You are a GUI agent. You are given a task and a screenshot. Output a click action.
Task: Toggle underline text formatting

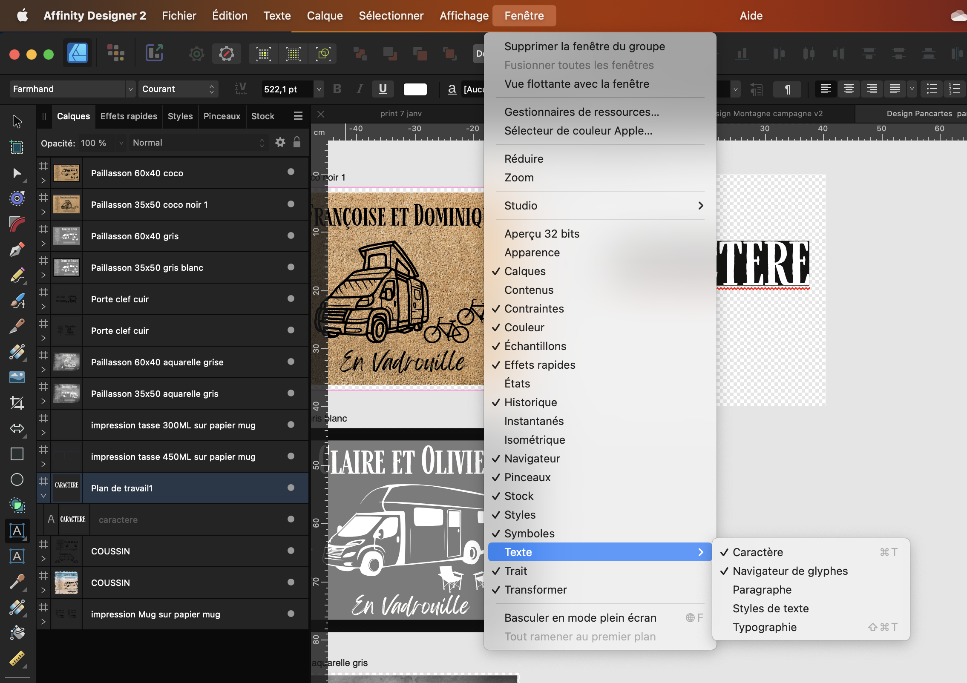click(x=383, y=89)
